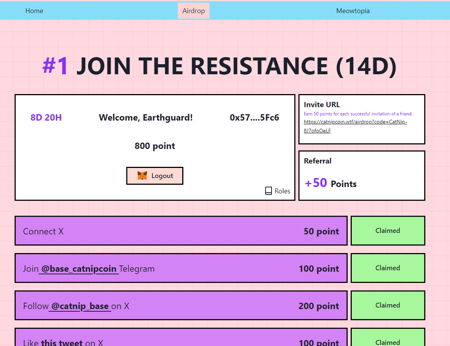Click the 'Connect X' task row
The width and height of the screenshot is (450, 346).
coord(181,231)
